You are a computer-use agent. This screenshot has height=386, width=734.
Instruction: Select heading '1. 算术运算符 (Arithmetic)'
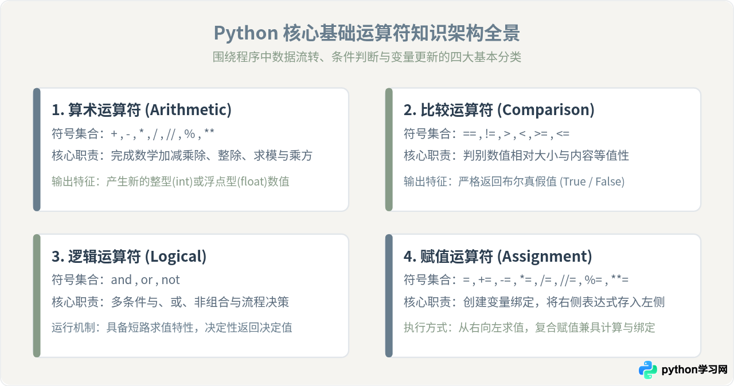click(142, 110)
